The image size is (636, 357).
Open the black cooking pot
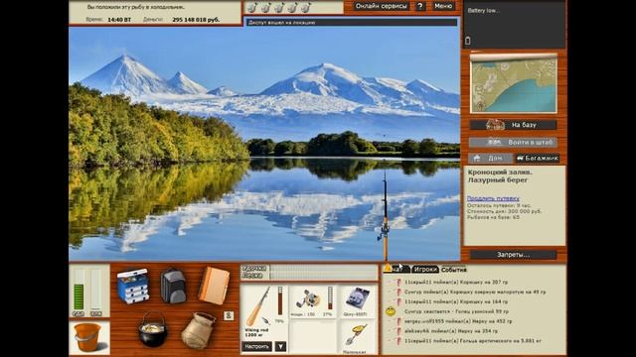pos(152,329)
